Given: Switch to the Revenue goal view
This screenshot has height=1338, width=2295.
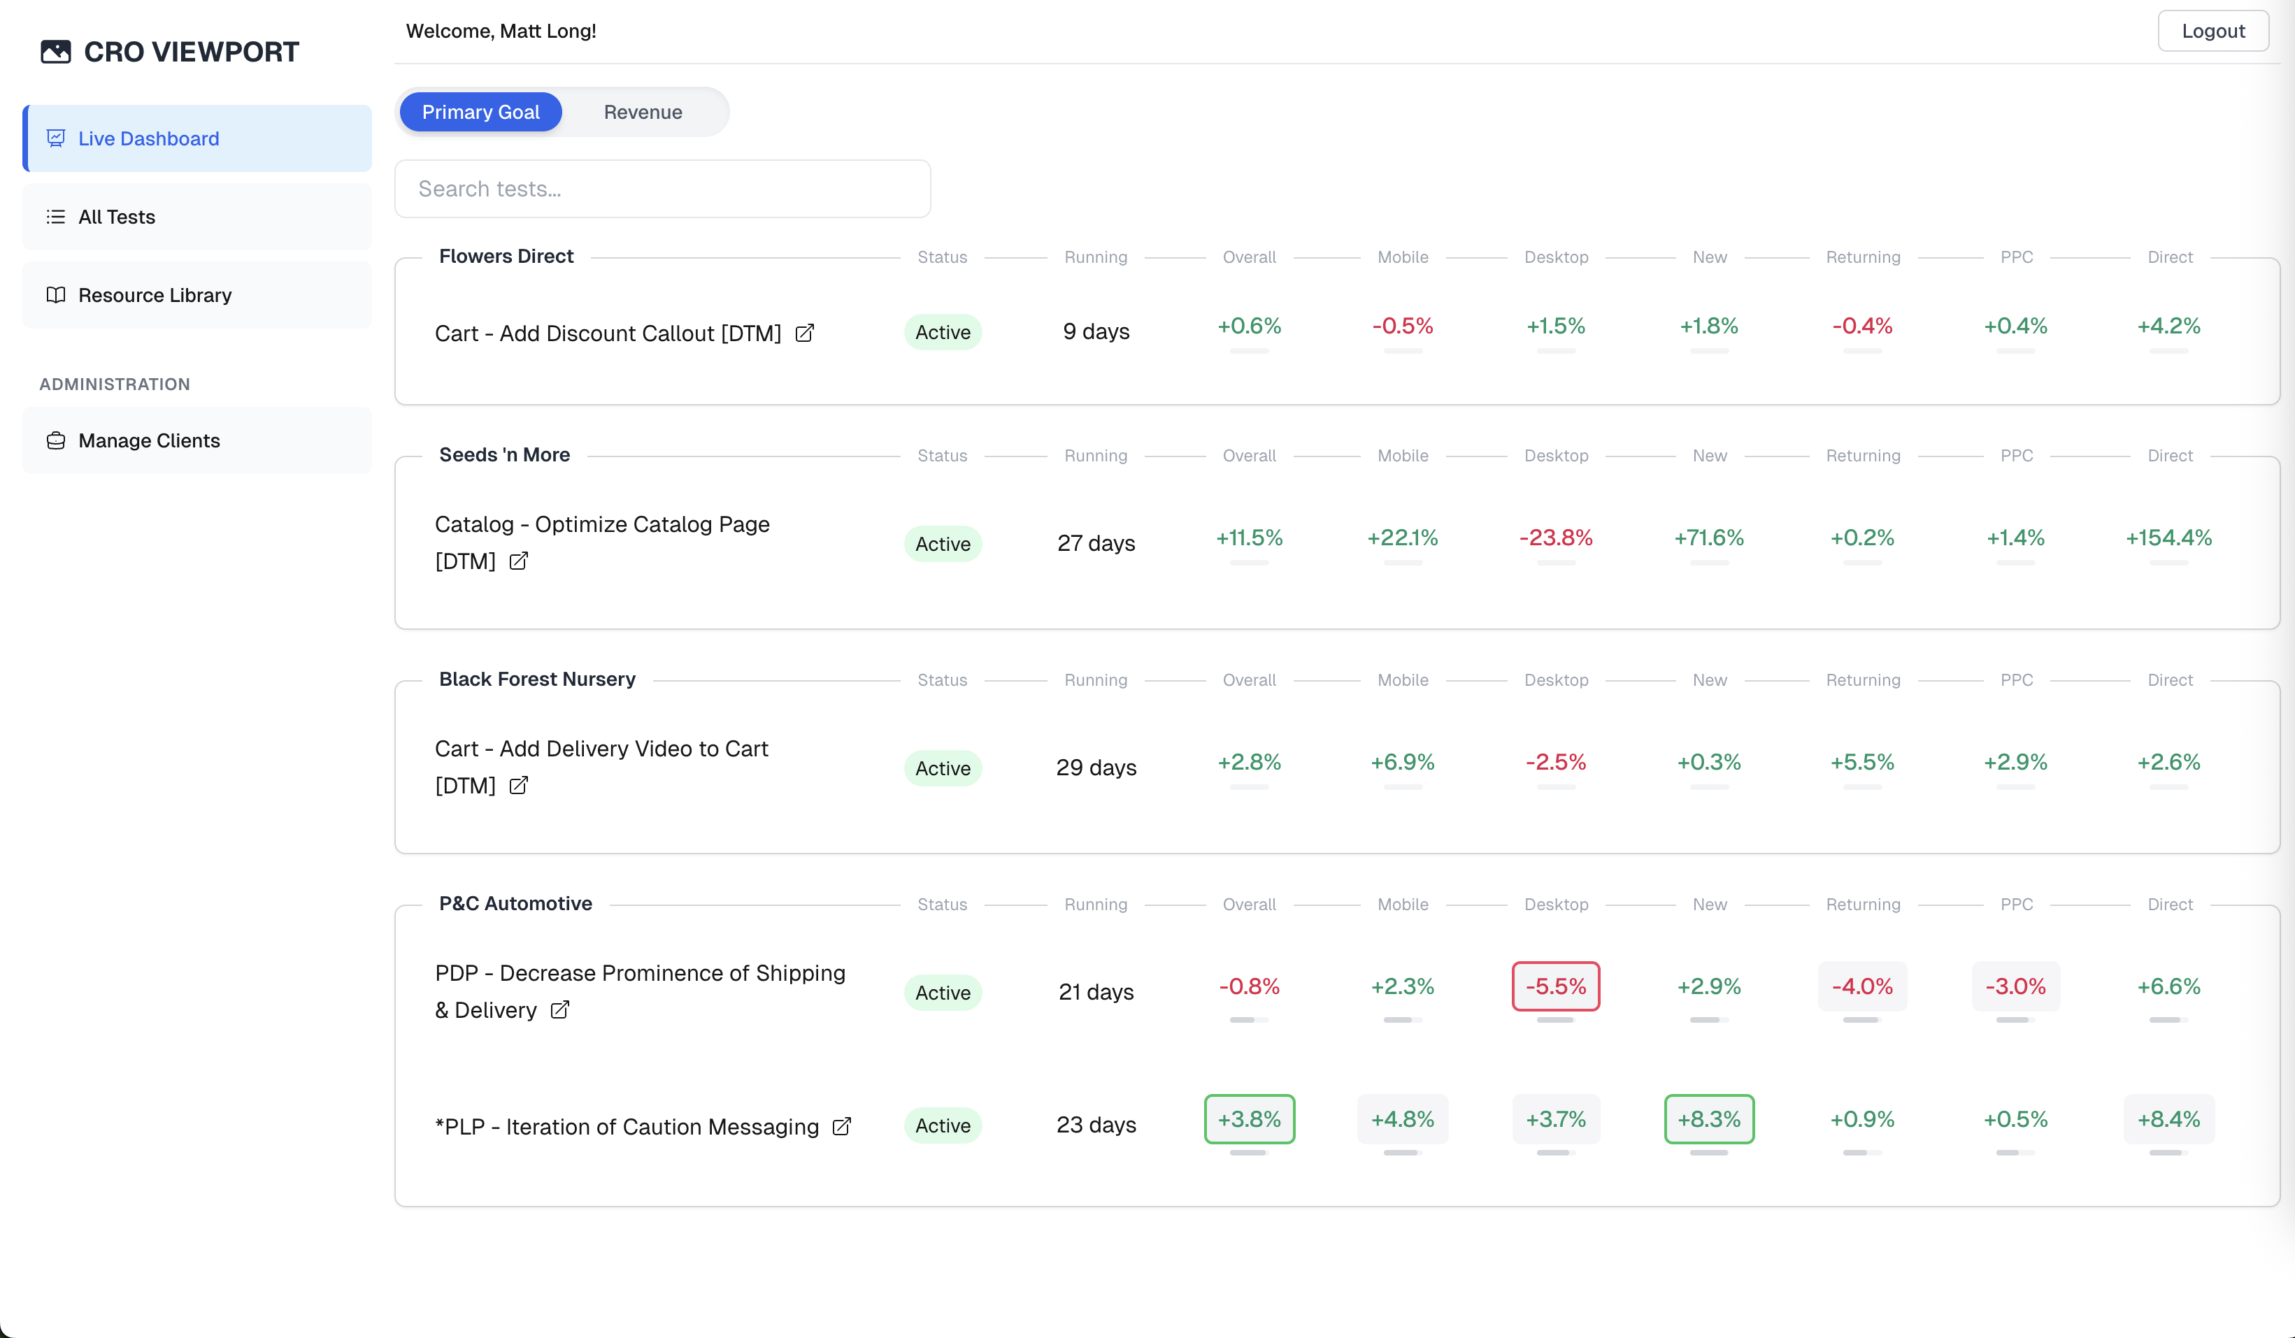Looking at the screenshot, I should coord(642,111).
